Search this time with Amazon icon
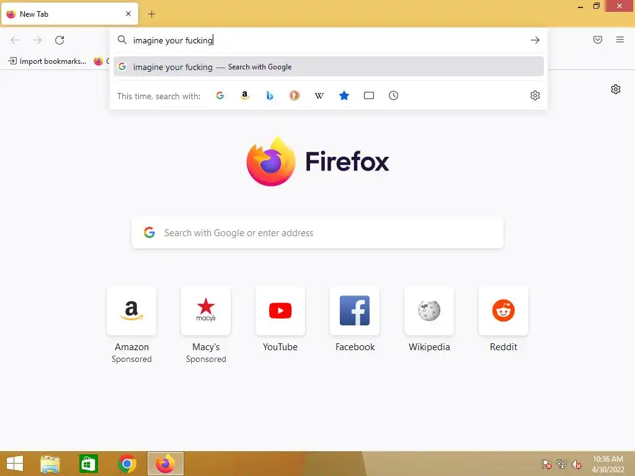This screenshot has height=476, width=635. pyautogui.click(x=244, y=95)
